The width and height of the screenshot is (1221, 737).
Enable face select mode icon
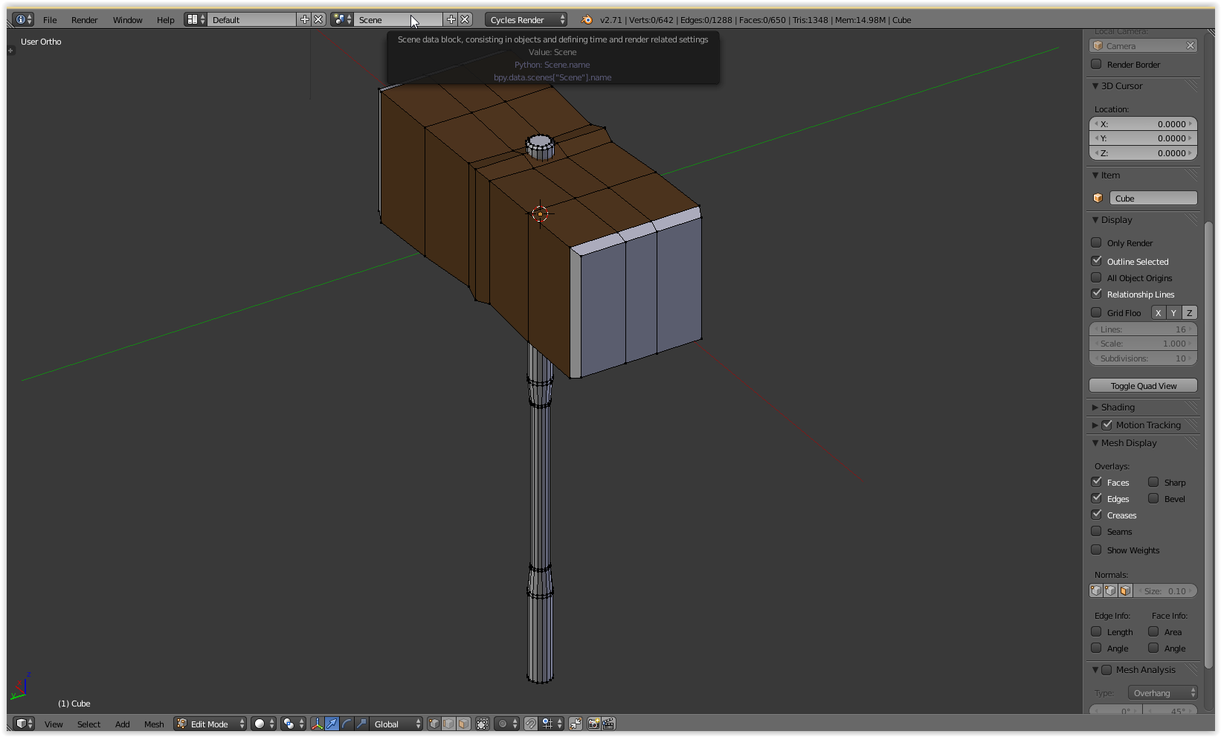pyautogui.click(x=463, y=724)
